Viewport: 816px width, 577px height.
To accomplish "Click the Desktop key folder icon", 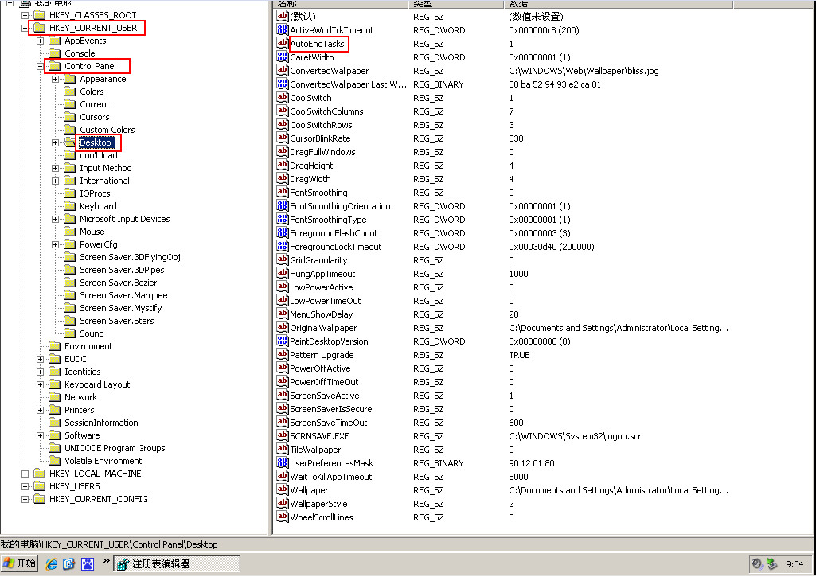I will (69, 142).
